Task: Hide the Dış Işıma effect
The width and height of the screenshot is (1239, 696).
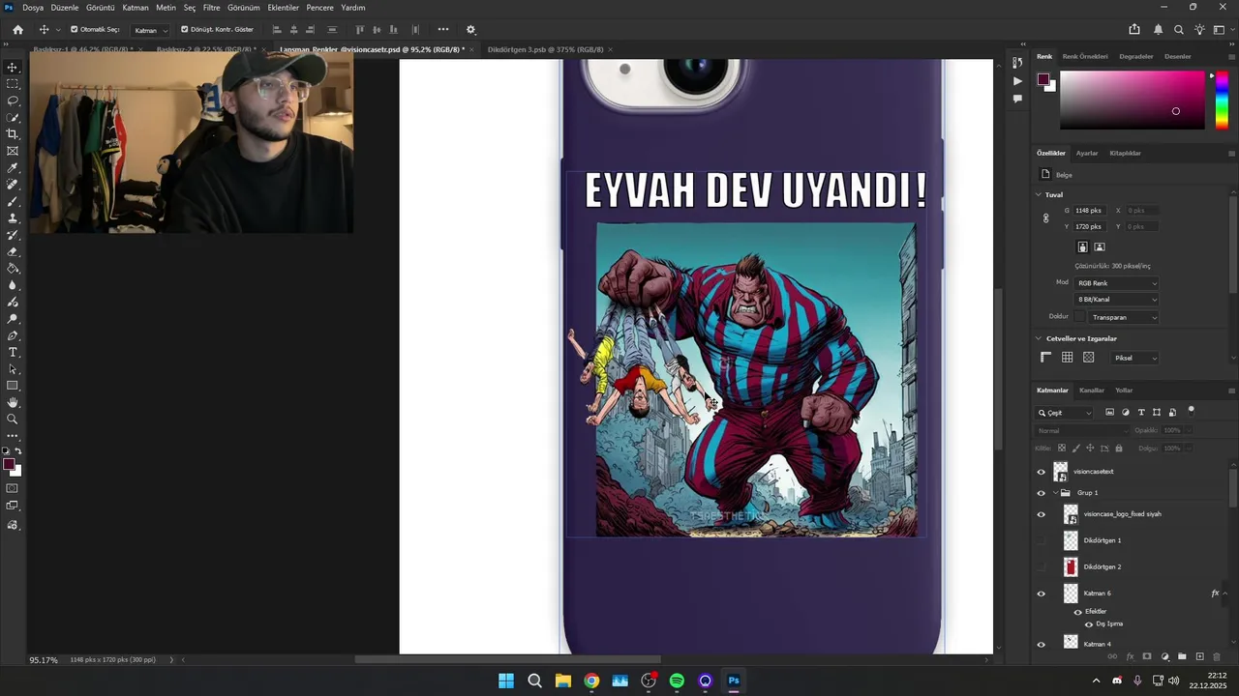Action: pyautogui.click(x=1088, y=624)
